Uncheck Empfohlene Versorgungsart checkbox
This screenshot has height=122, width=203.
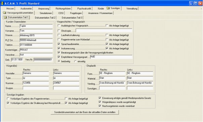(59, 57)
